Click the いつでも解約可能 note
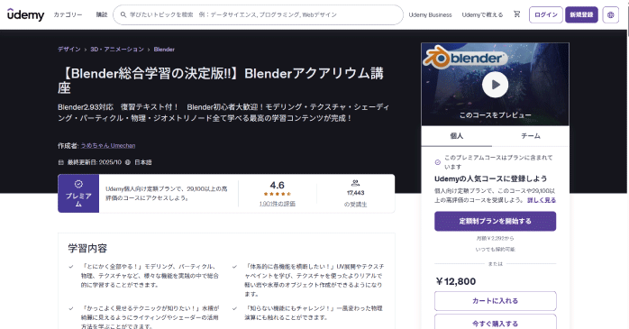The height and width of the screenshot is (329, 629). point(495,249)
